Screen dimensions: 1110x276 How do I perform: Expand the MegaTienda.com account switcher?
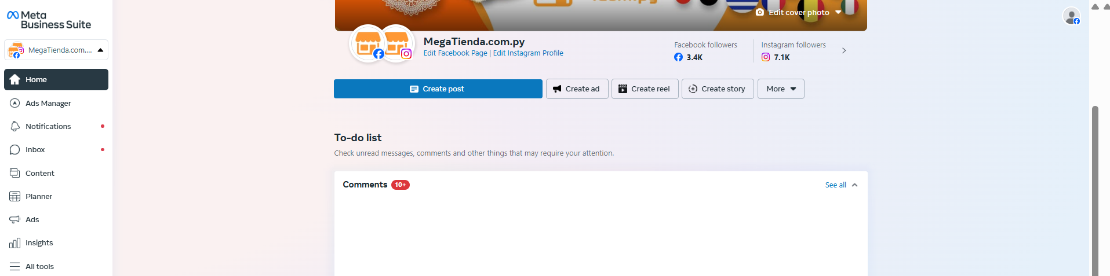(56, 50)
